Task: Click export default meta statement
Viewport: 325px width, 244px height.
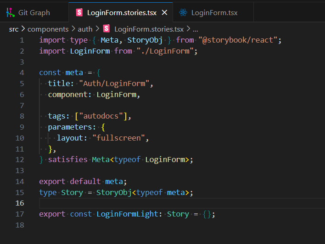Action: (x=83, y=182)
